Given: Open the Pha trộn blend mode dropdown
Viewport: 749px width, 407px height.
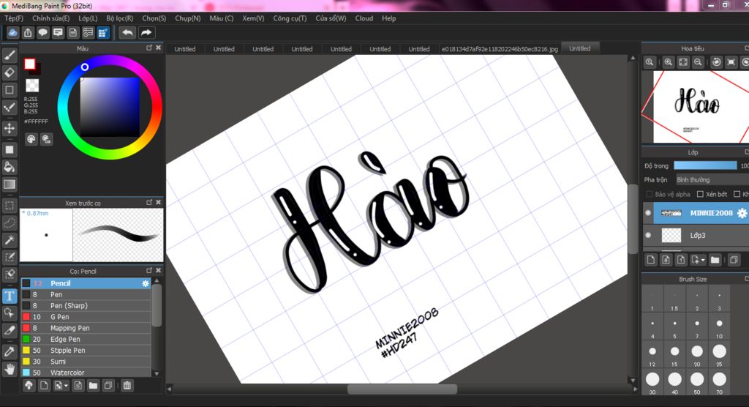Looking at the screenshot, I should (712, 180).
